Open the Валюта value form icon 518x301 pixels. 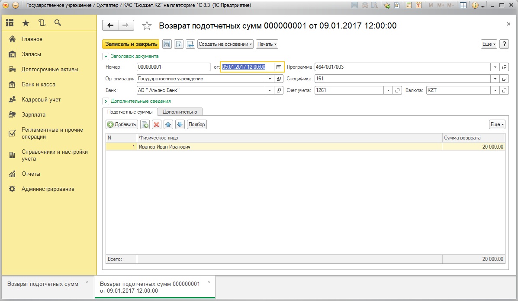pos(504,90)
